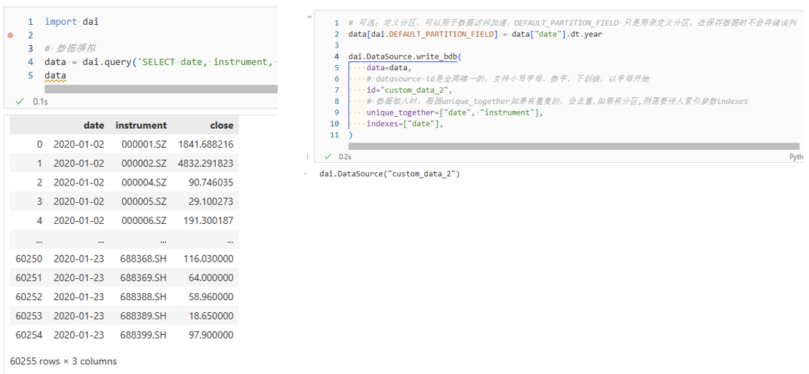Screen dimensions: 809x374
Task: Click the instrument value 688399.SH
Action: click(x=143, y=335)
